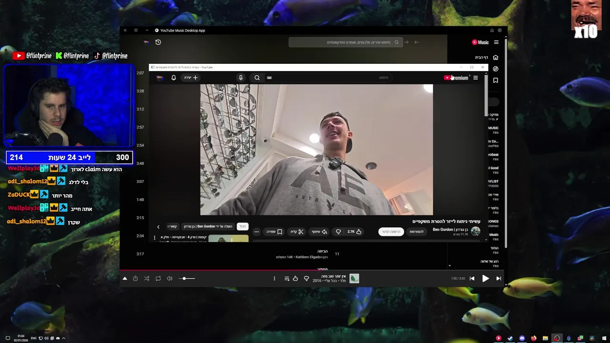The image size is (610, 343).
Task: Expand the sidebar playlist down arrow
Action: click(x=449, y=266)
